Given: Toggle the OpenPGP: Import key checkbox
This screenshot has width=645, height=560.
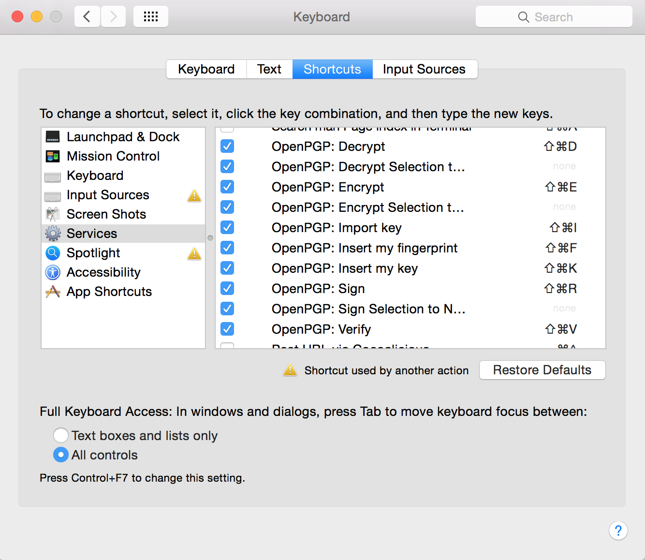Looking at the screenshot, I should (227, 228).
